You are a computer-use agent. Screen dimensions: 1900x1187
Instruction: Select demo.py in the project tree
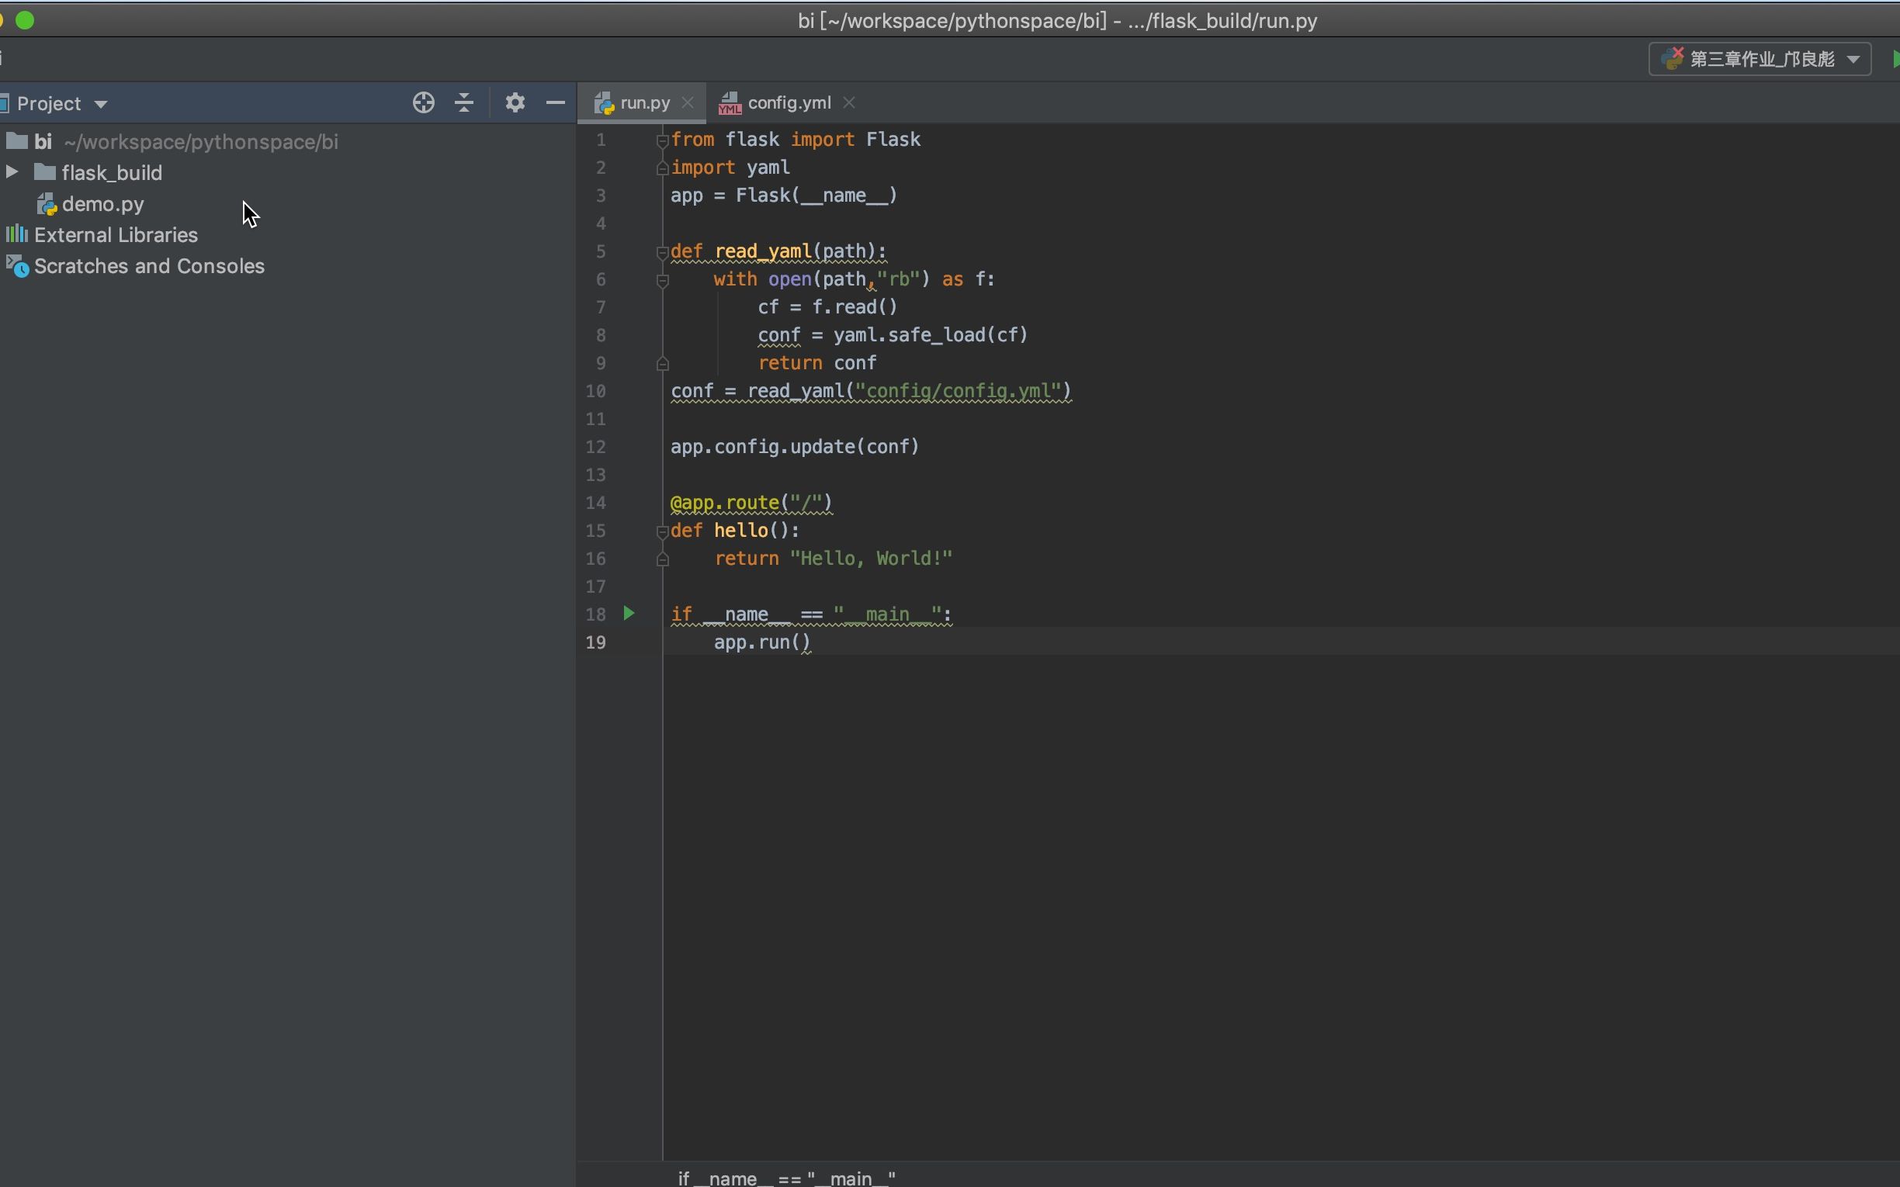pyautogui.click(x=103, y=204)
